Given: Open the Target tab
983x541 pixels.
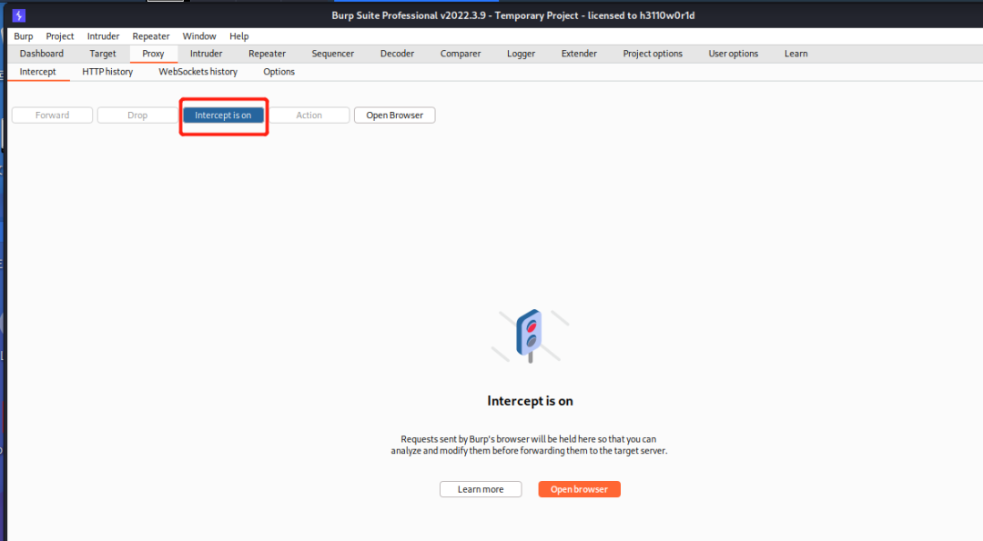Looking at the screenshot, I should [x=102, y=53].
